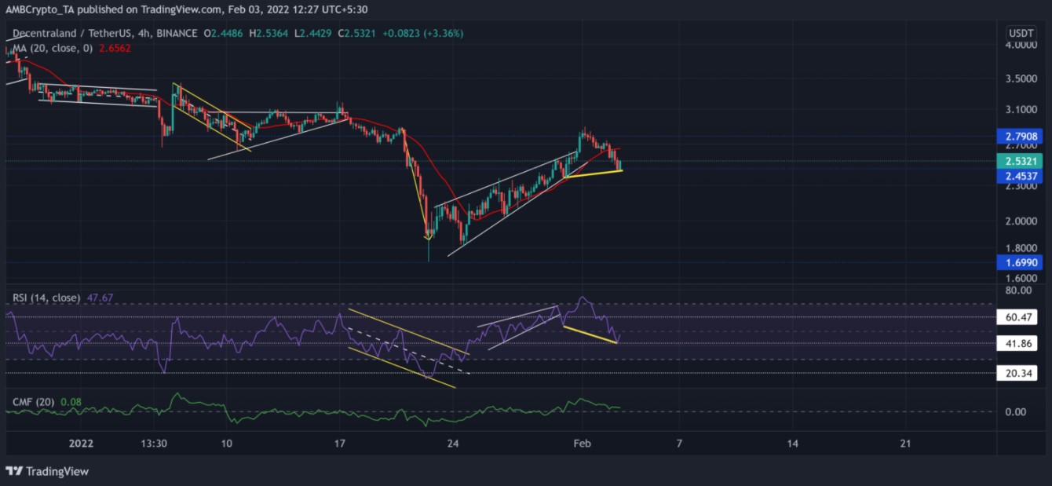Click the 2022 label on time axis
This screenshot has height=486, width=1052.
81,443
